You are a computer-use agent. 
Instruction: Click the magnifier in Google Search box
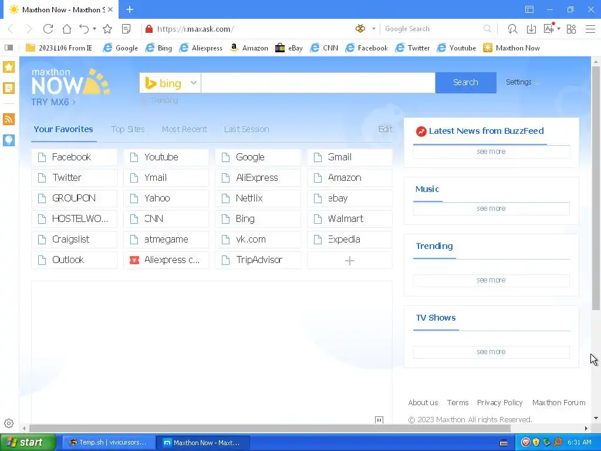tap(487, 29)
